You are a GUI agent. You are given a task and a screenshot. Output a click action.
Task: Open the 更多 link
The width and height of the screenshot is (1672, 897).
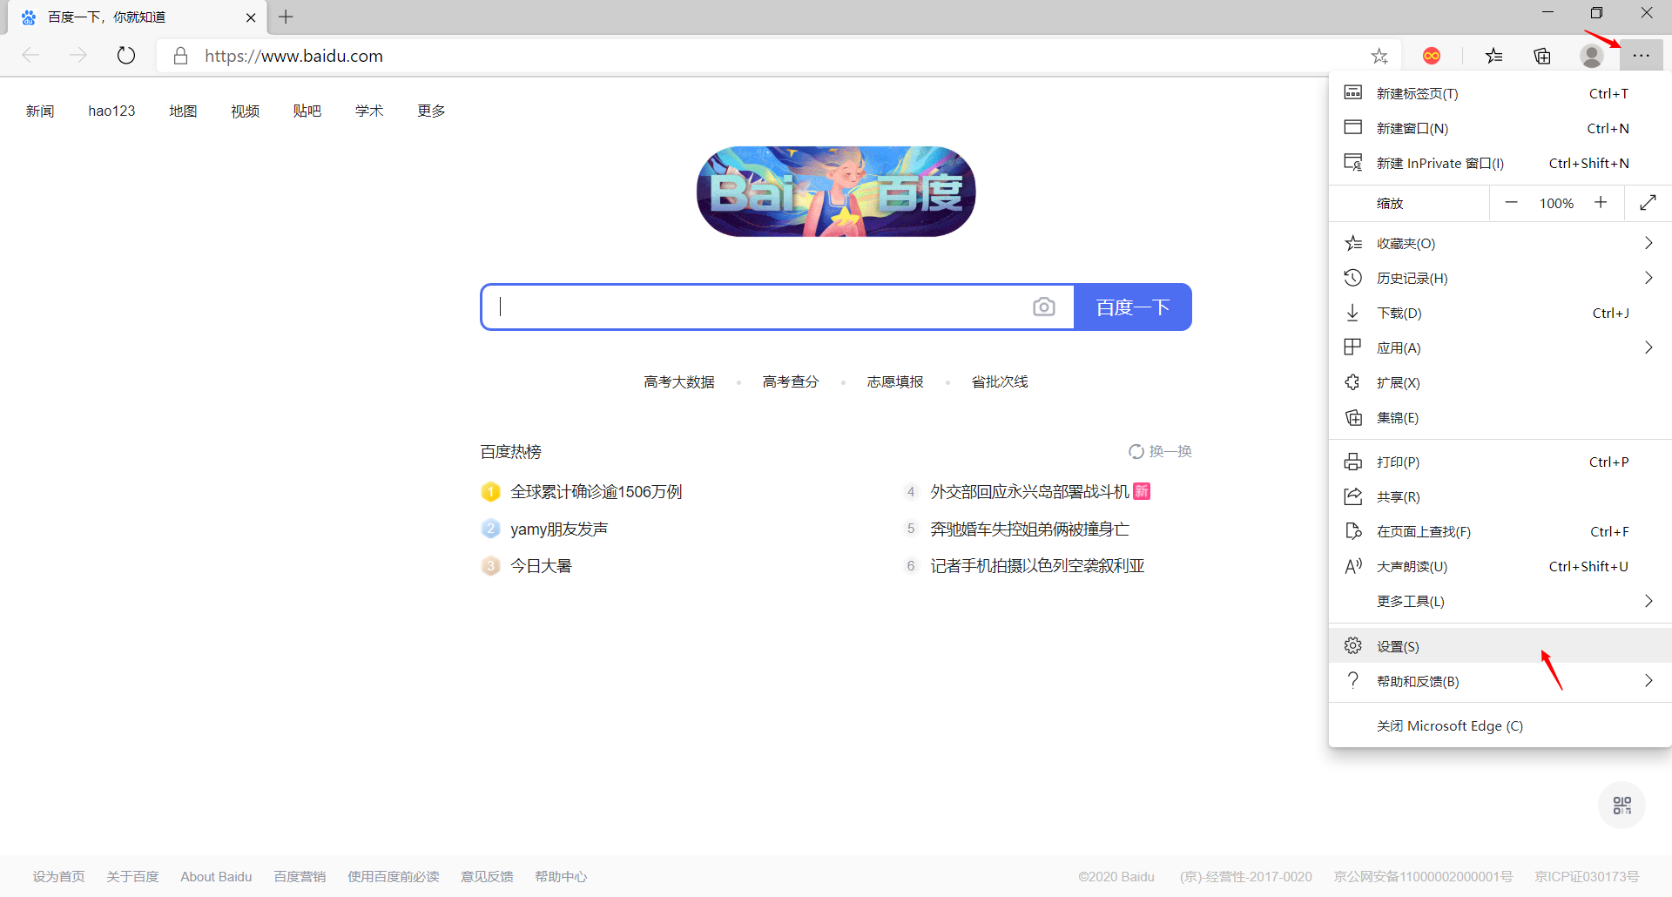pyautogui.click(x=431, y=111)
